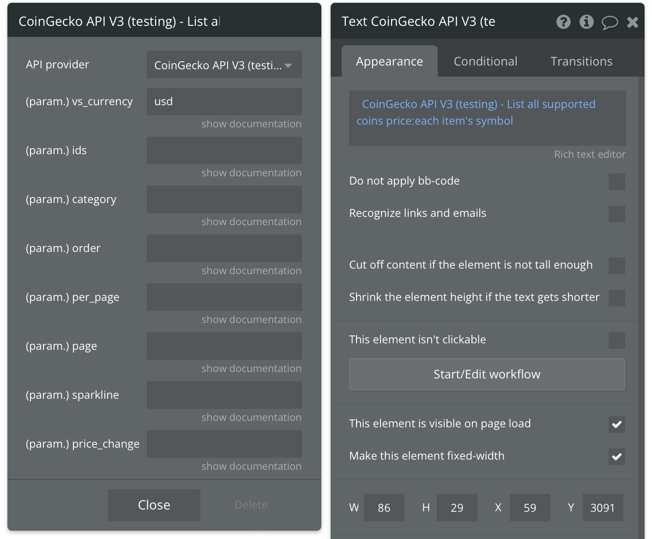
Task: Click the Text CoinGecko panel title
Action: (x=418, y=21)
